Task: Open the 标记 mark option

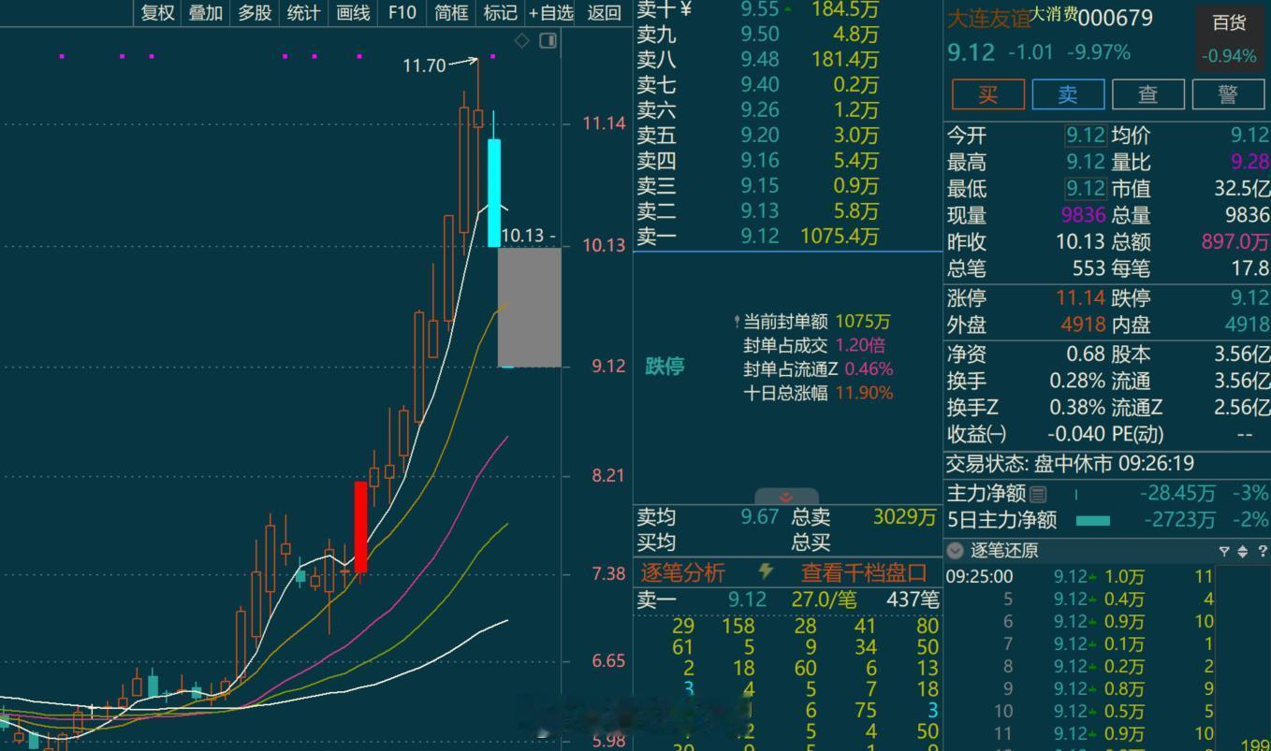Action: (500, 12)
